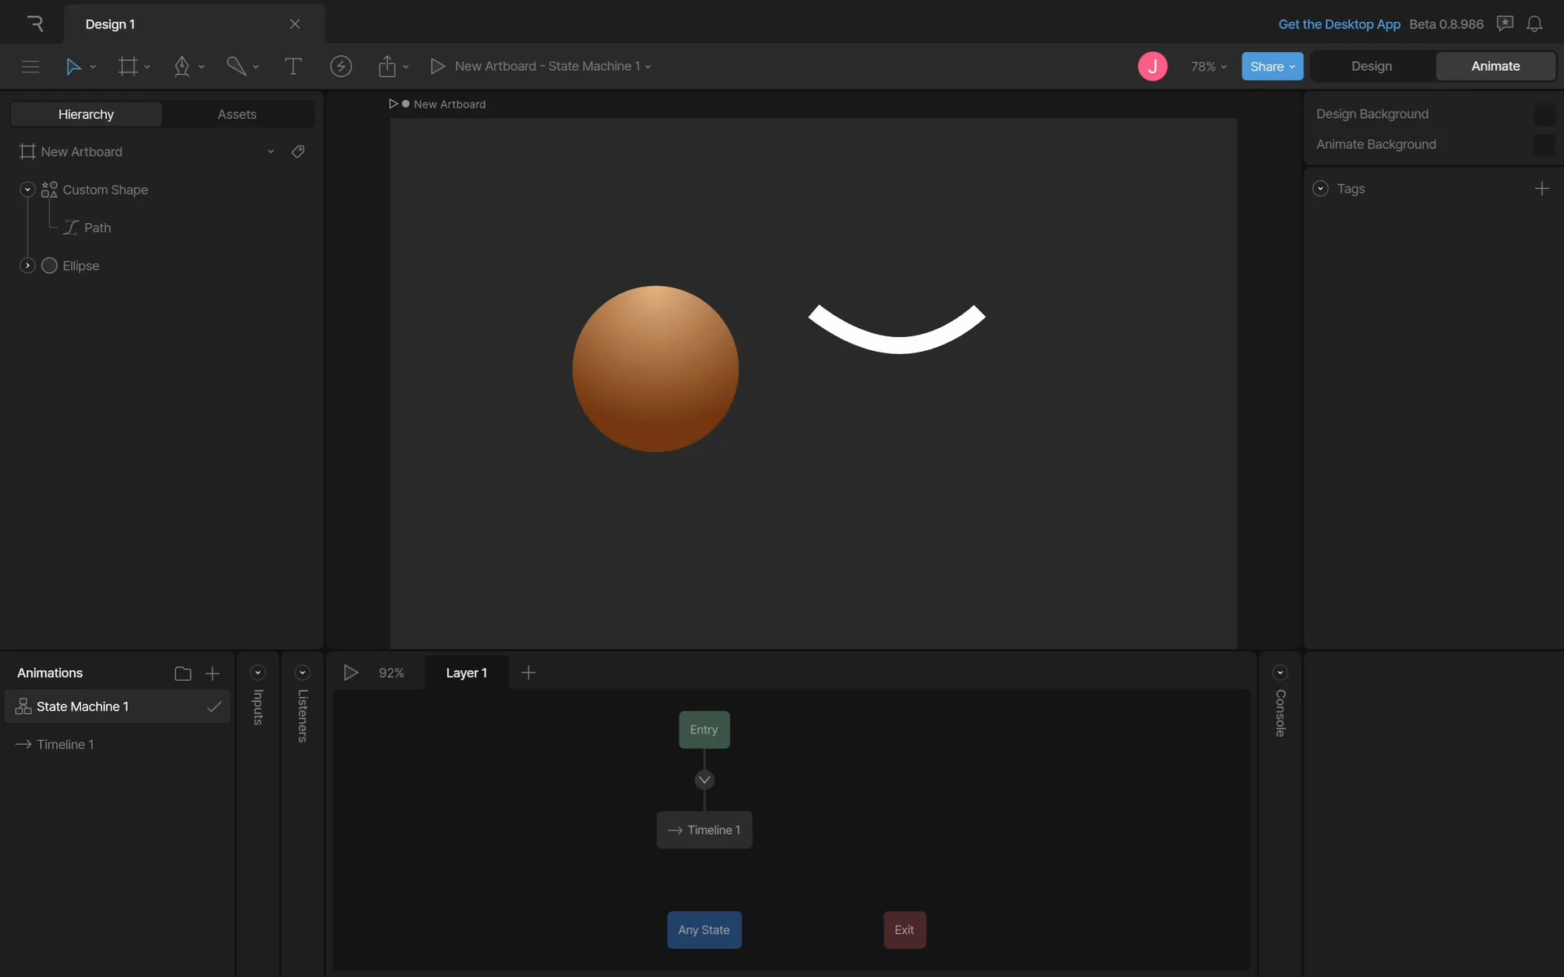This screenshot has width=1564, height=977.
Task: Select the Artboard tool
Action: [x=128, y=67]
